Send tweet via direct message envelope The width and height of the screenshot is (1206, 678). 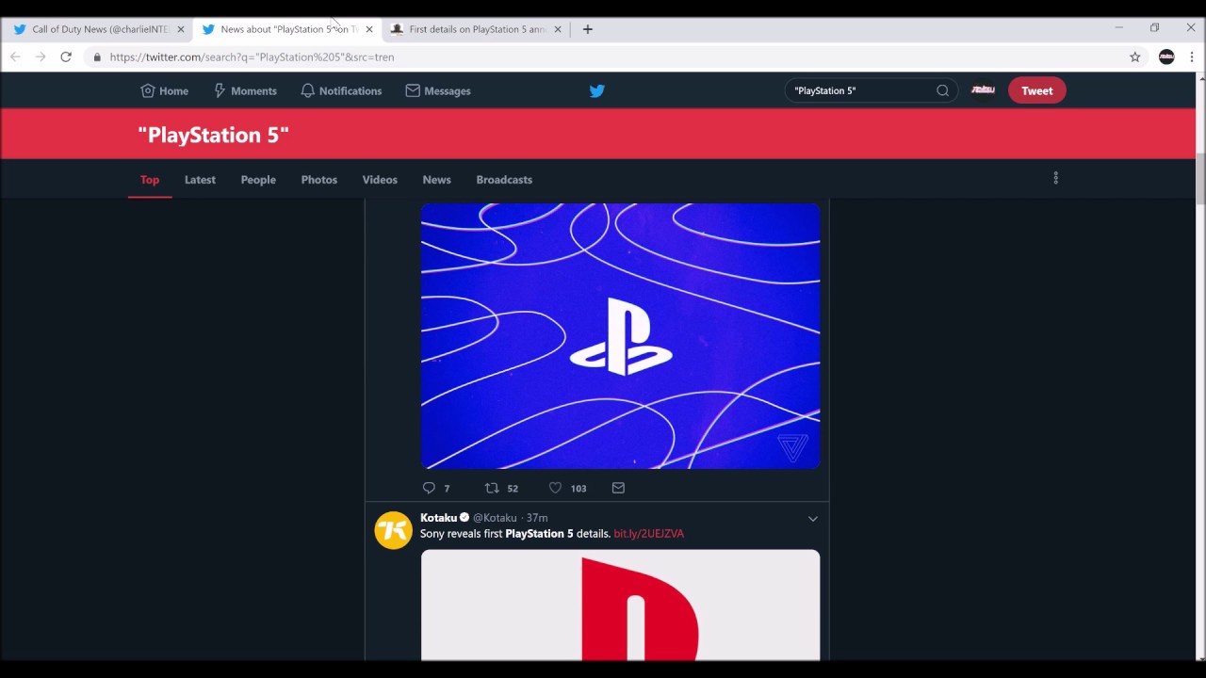pyautogui.click(x=618, y=488)
